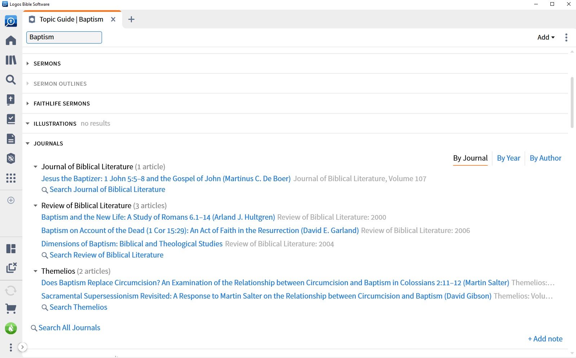Viewport: 576px width, 358px height.
Task: Collapse Journal of Biblical Literature group
Action: tap(35, 167)
